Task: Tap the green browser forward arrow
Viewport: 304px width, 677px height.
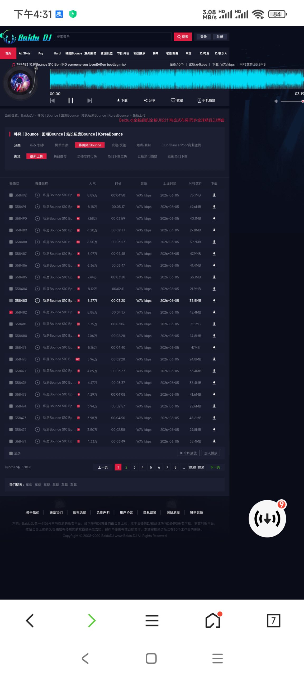Action: [92, 620]
